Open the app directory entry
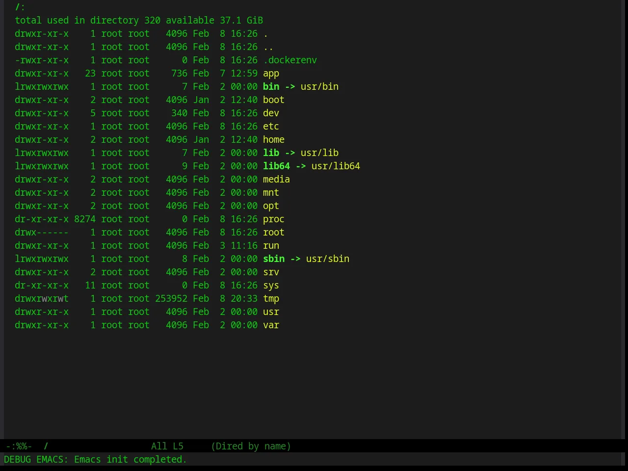Screen dimensions: 628x471 (271, 74)
